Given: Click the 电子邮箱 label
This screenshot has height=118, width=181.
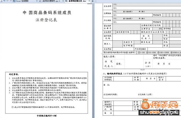Looking at the screenshot, I should coord(128,46).
